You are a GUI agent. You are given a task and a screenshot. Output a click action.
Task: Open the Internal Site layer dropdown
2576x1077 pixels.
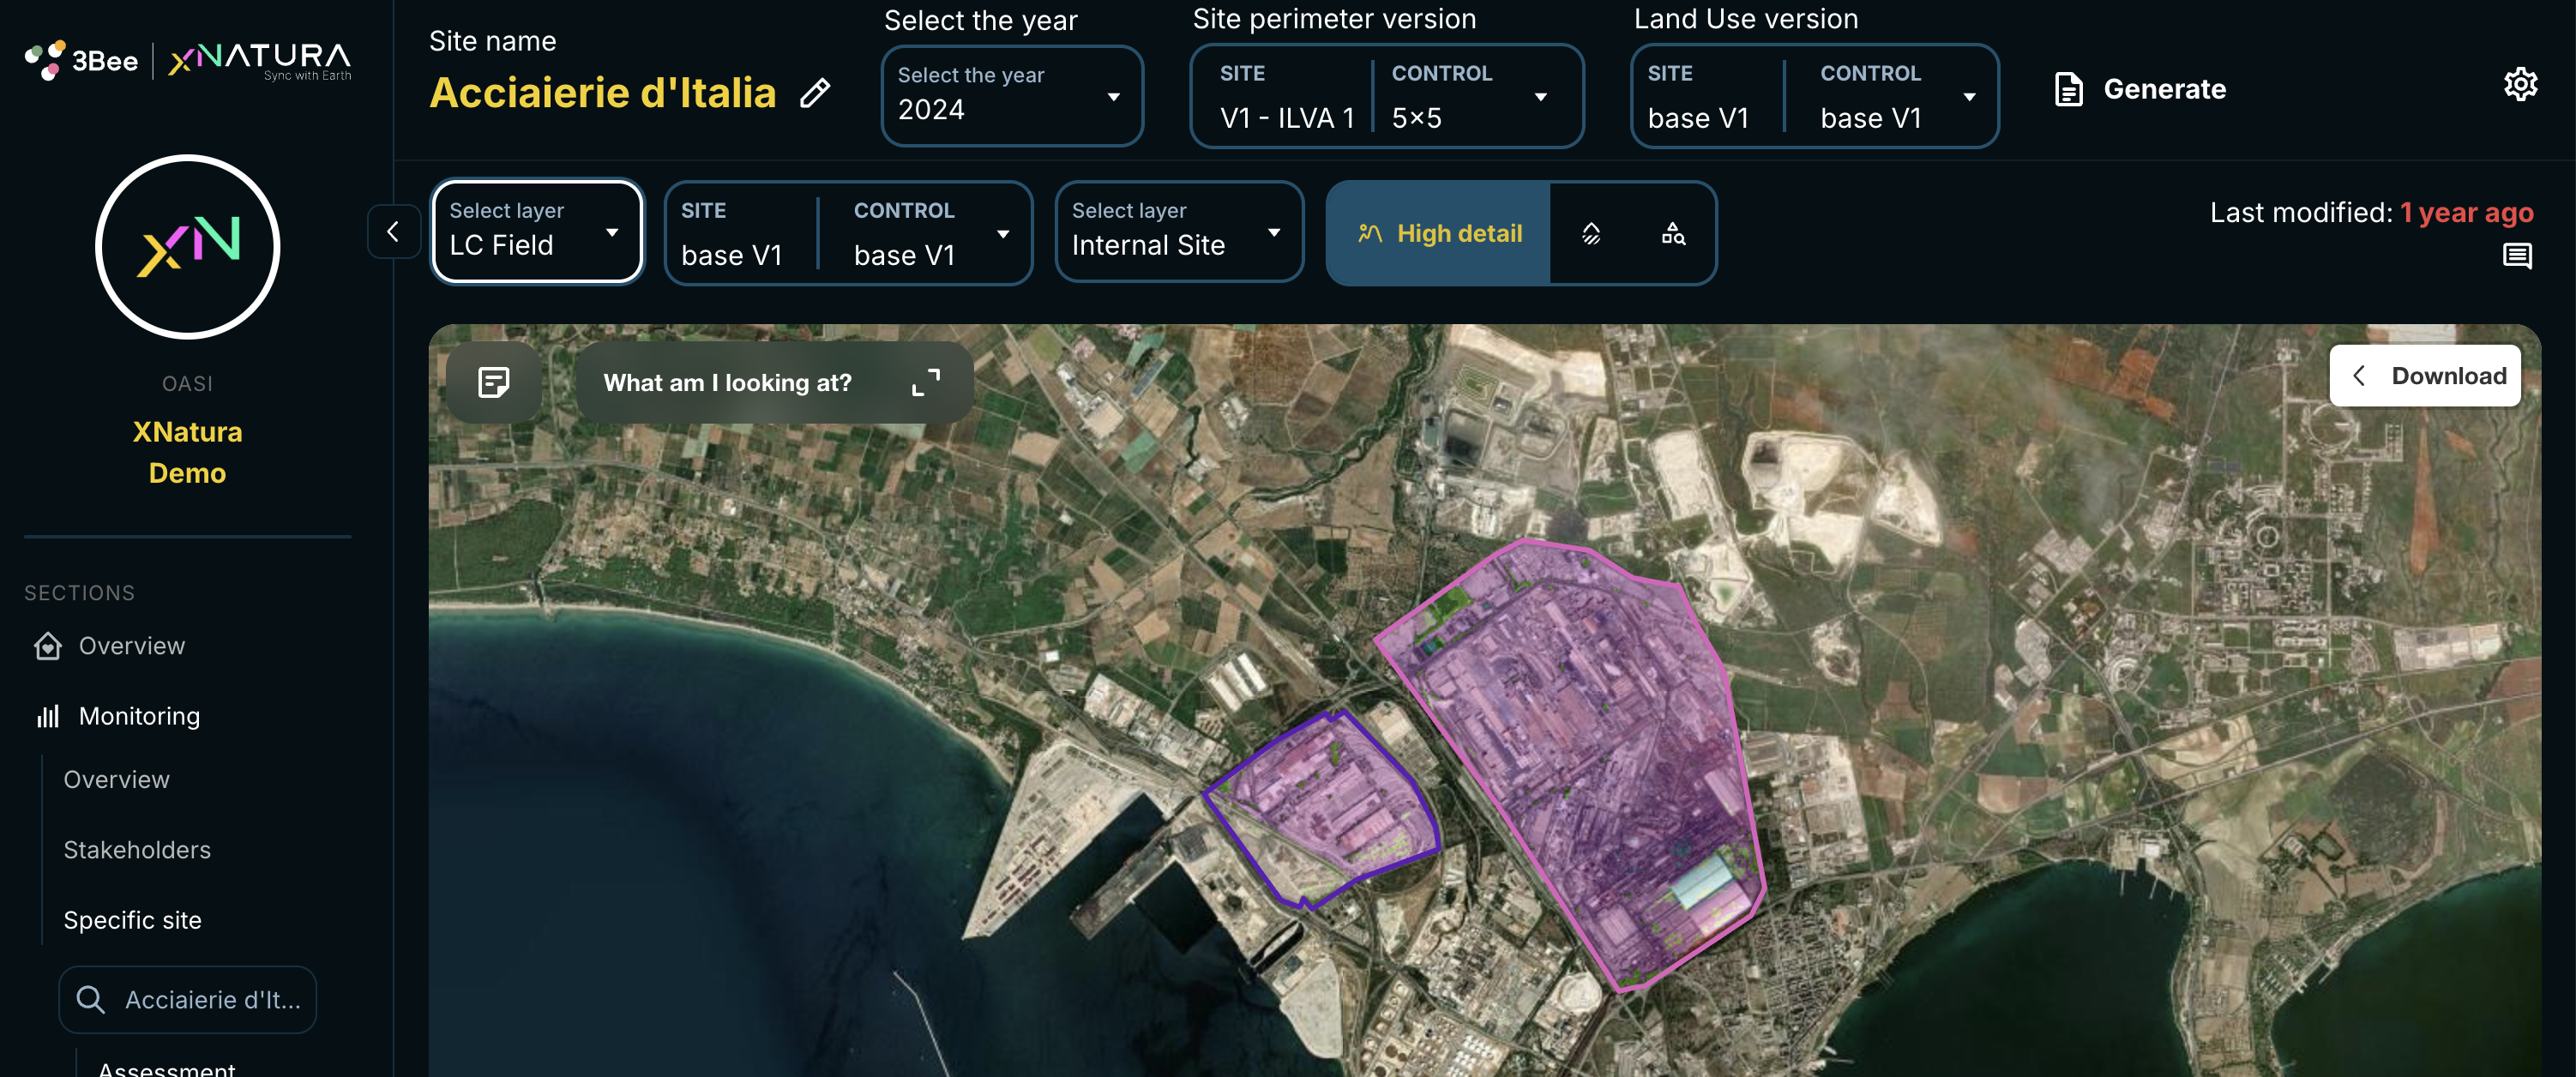point(1178,232)
